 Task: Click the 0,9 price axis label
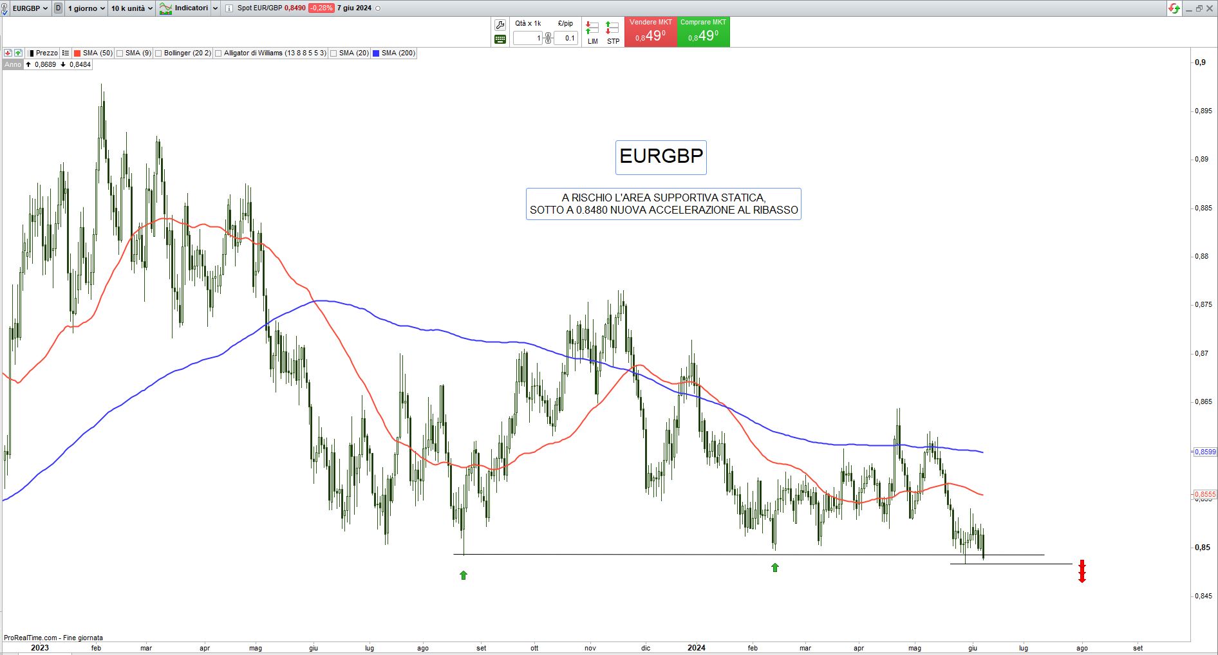[x=1201, y=62]
